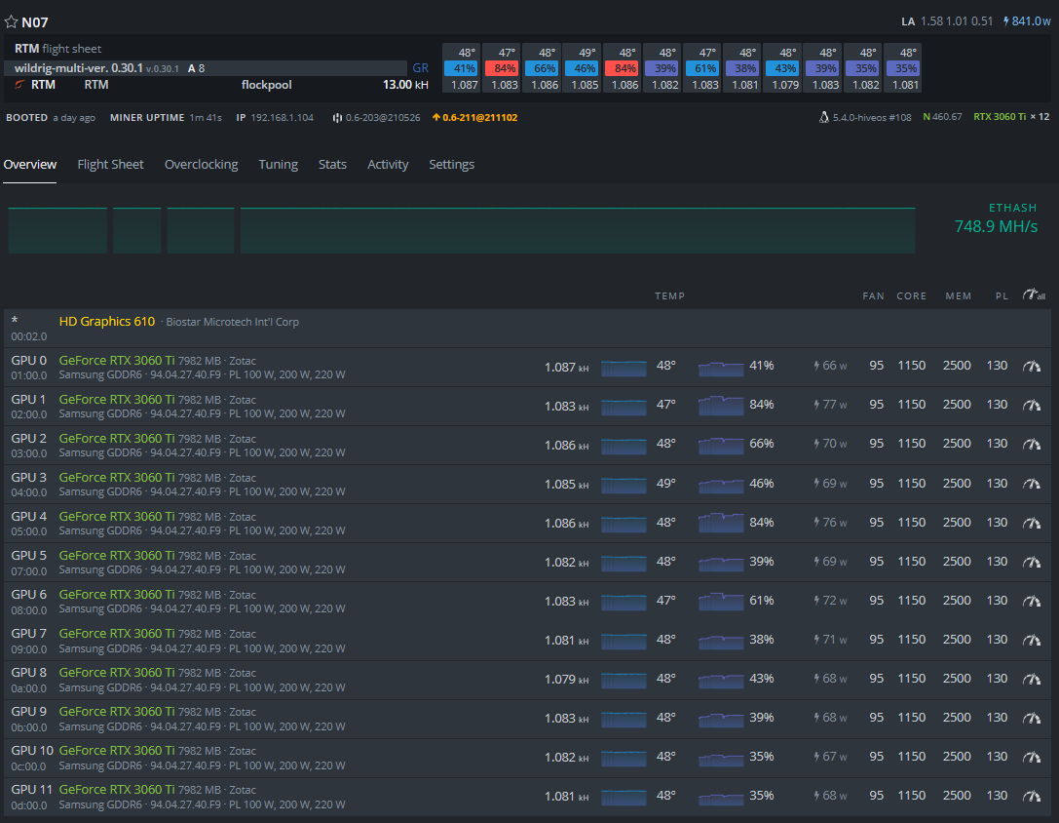
Task: Click the all-GPU overclock icon in header
Action: pos(1034,294)
